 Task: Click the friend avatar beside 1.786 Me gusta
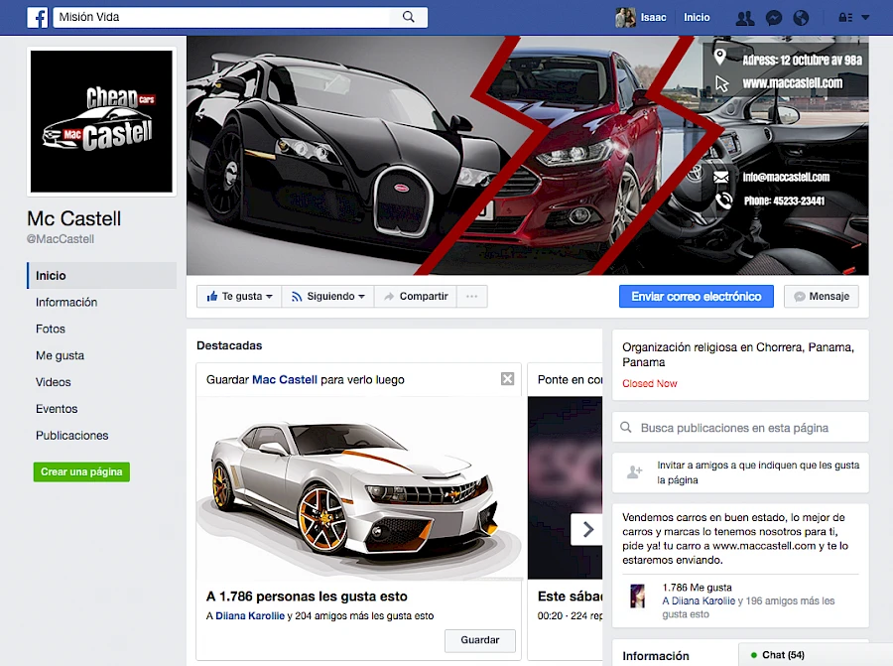click(638, 597)
